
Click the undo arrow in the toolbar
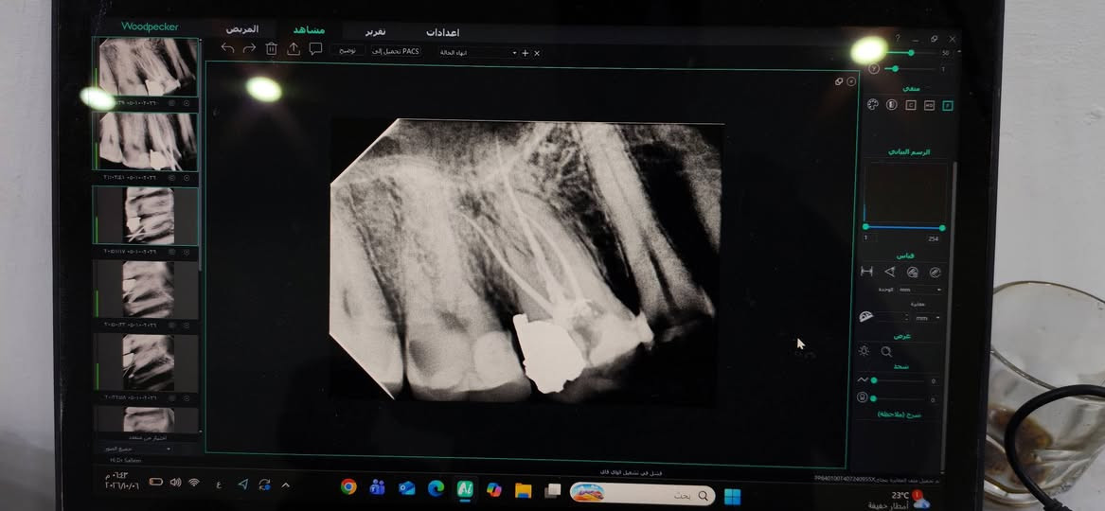click(x=227, y=48)
